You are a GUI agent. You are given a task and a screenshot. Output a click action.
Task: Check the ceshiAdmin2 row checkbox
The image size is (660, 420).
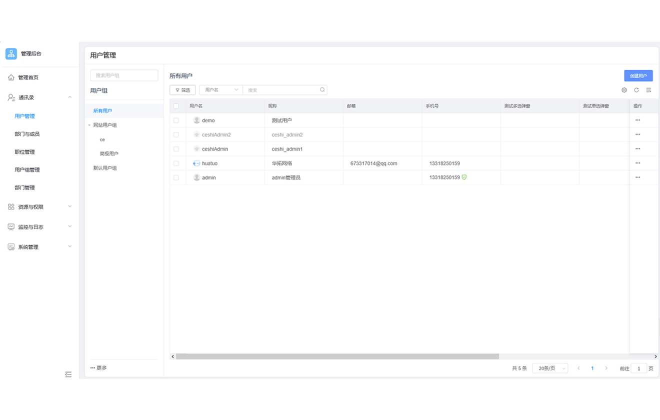click(x=176, y=134)
